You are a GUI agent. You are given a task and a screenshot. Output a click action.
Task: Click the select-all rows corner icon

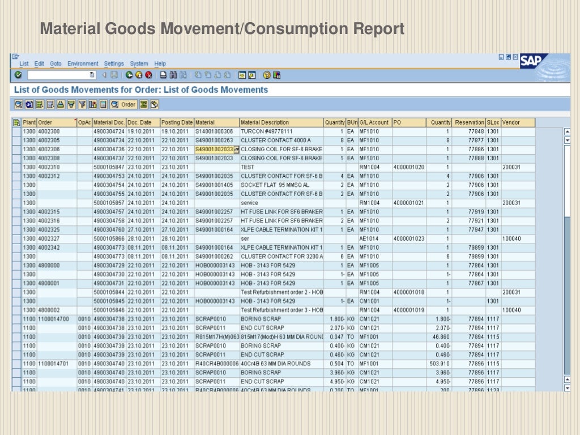click(x=16, y=122)
